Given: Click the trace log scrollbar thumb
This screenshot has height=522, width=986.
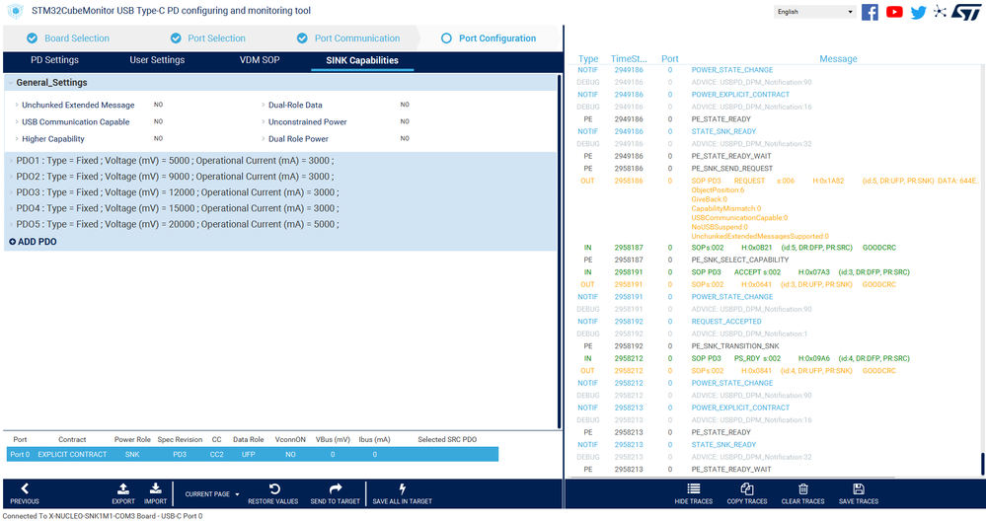Looking at the screenshot, I should pos(982,464).
